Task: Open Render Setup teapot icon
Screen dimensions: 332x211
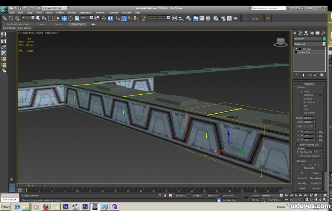Action: [x=223, y=18]
